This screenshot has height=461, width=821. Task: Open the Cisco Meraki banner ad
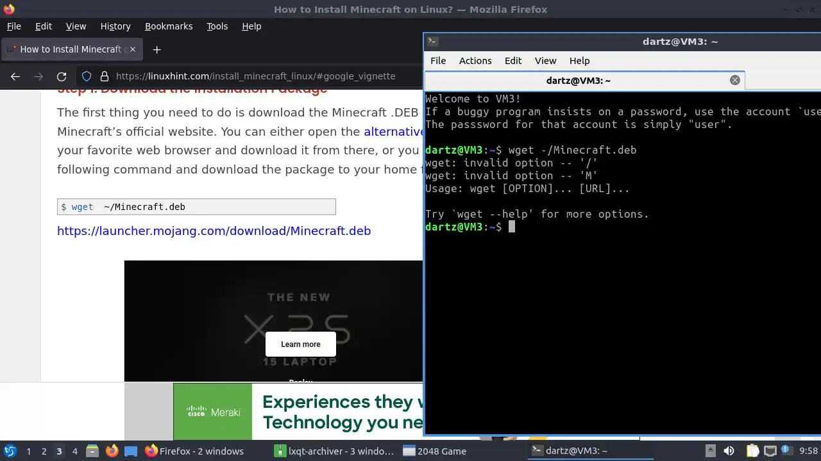pyautogui.click(x=298, y=412)
